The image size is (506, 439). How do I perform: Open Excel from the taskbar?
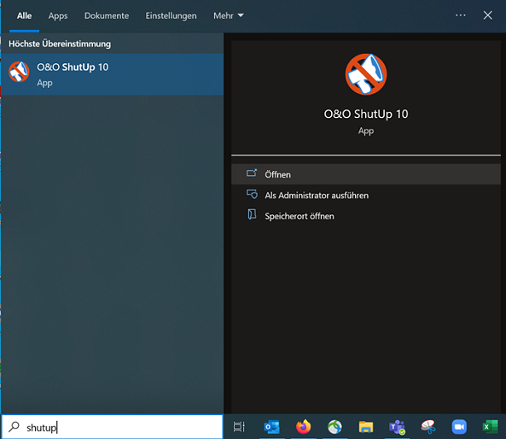click(490, 427)
